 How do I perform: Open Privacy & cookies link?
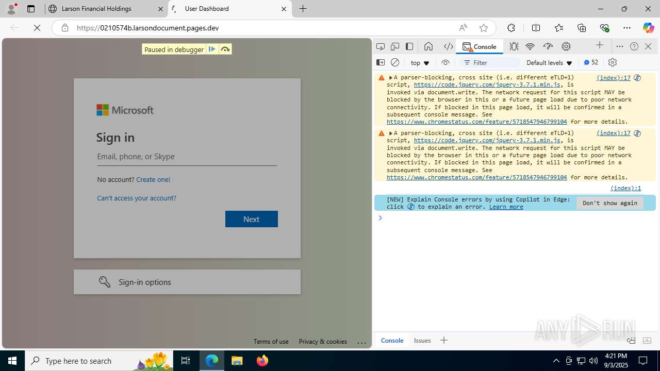pyautogui.click(x=323, y=341)
